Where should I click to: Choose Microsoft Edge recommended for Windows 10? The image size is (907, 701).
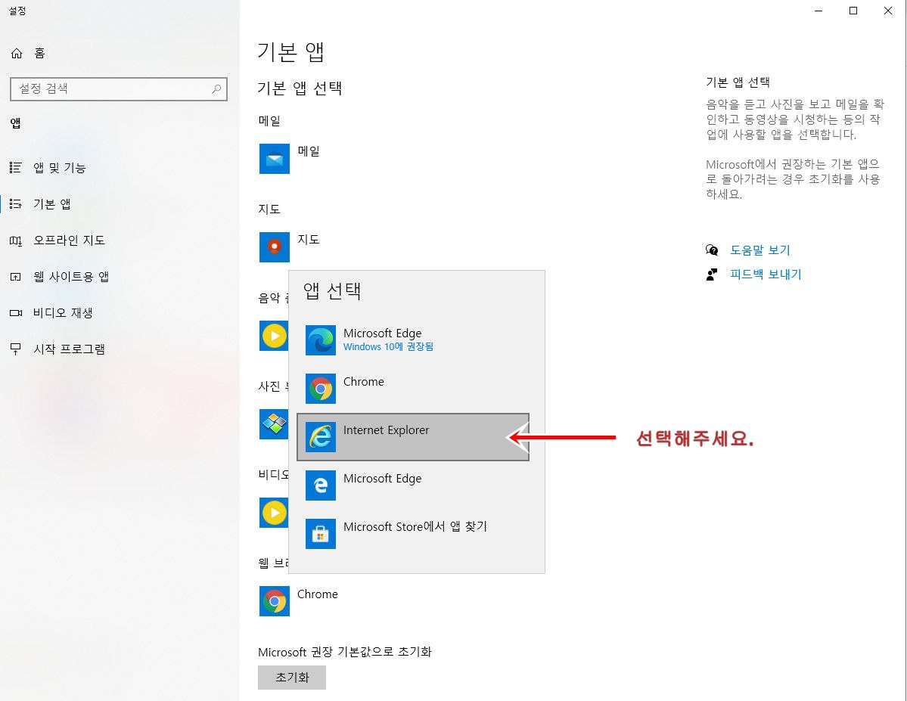[413, 340]
